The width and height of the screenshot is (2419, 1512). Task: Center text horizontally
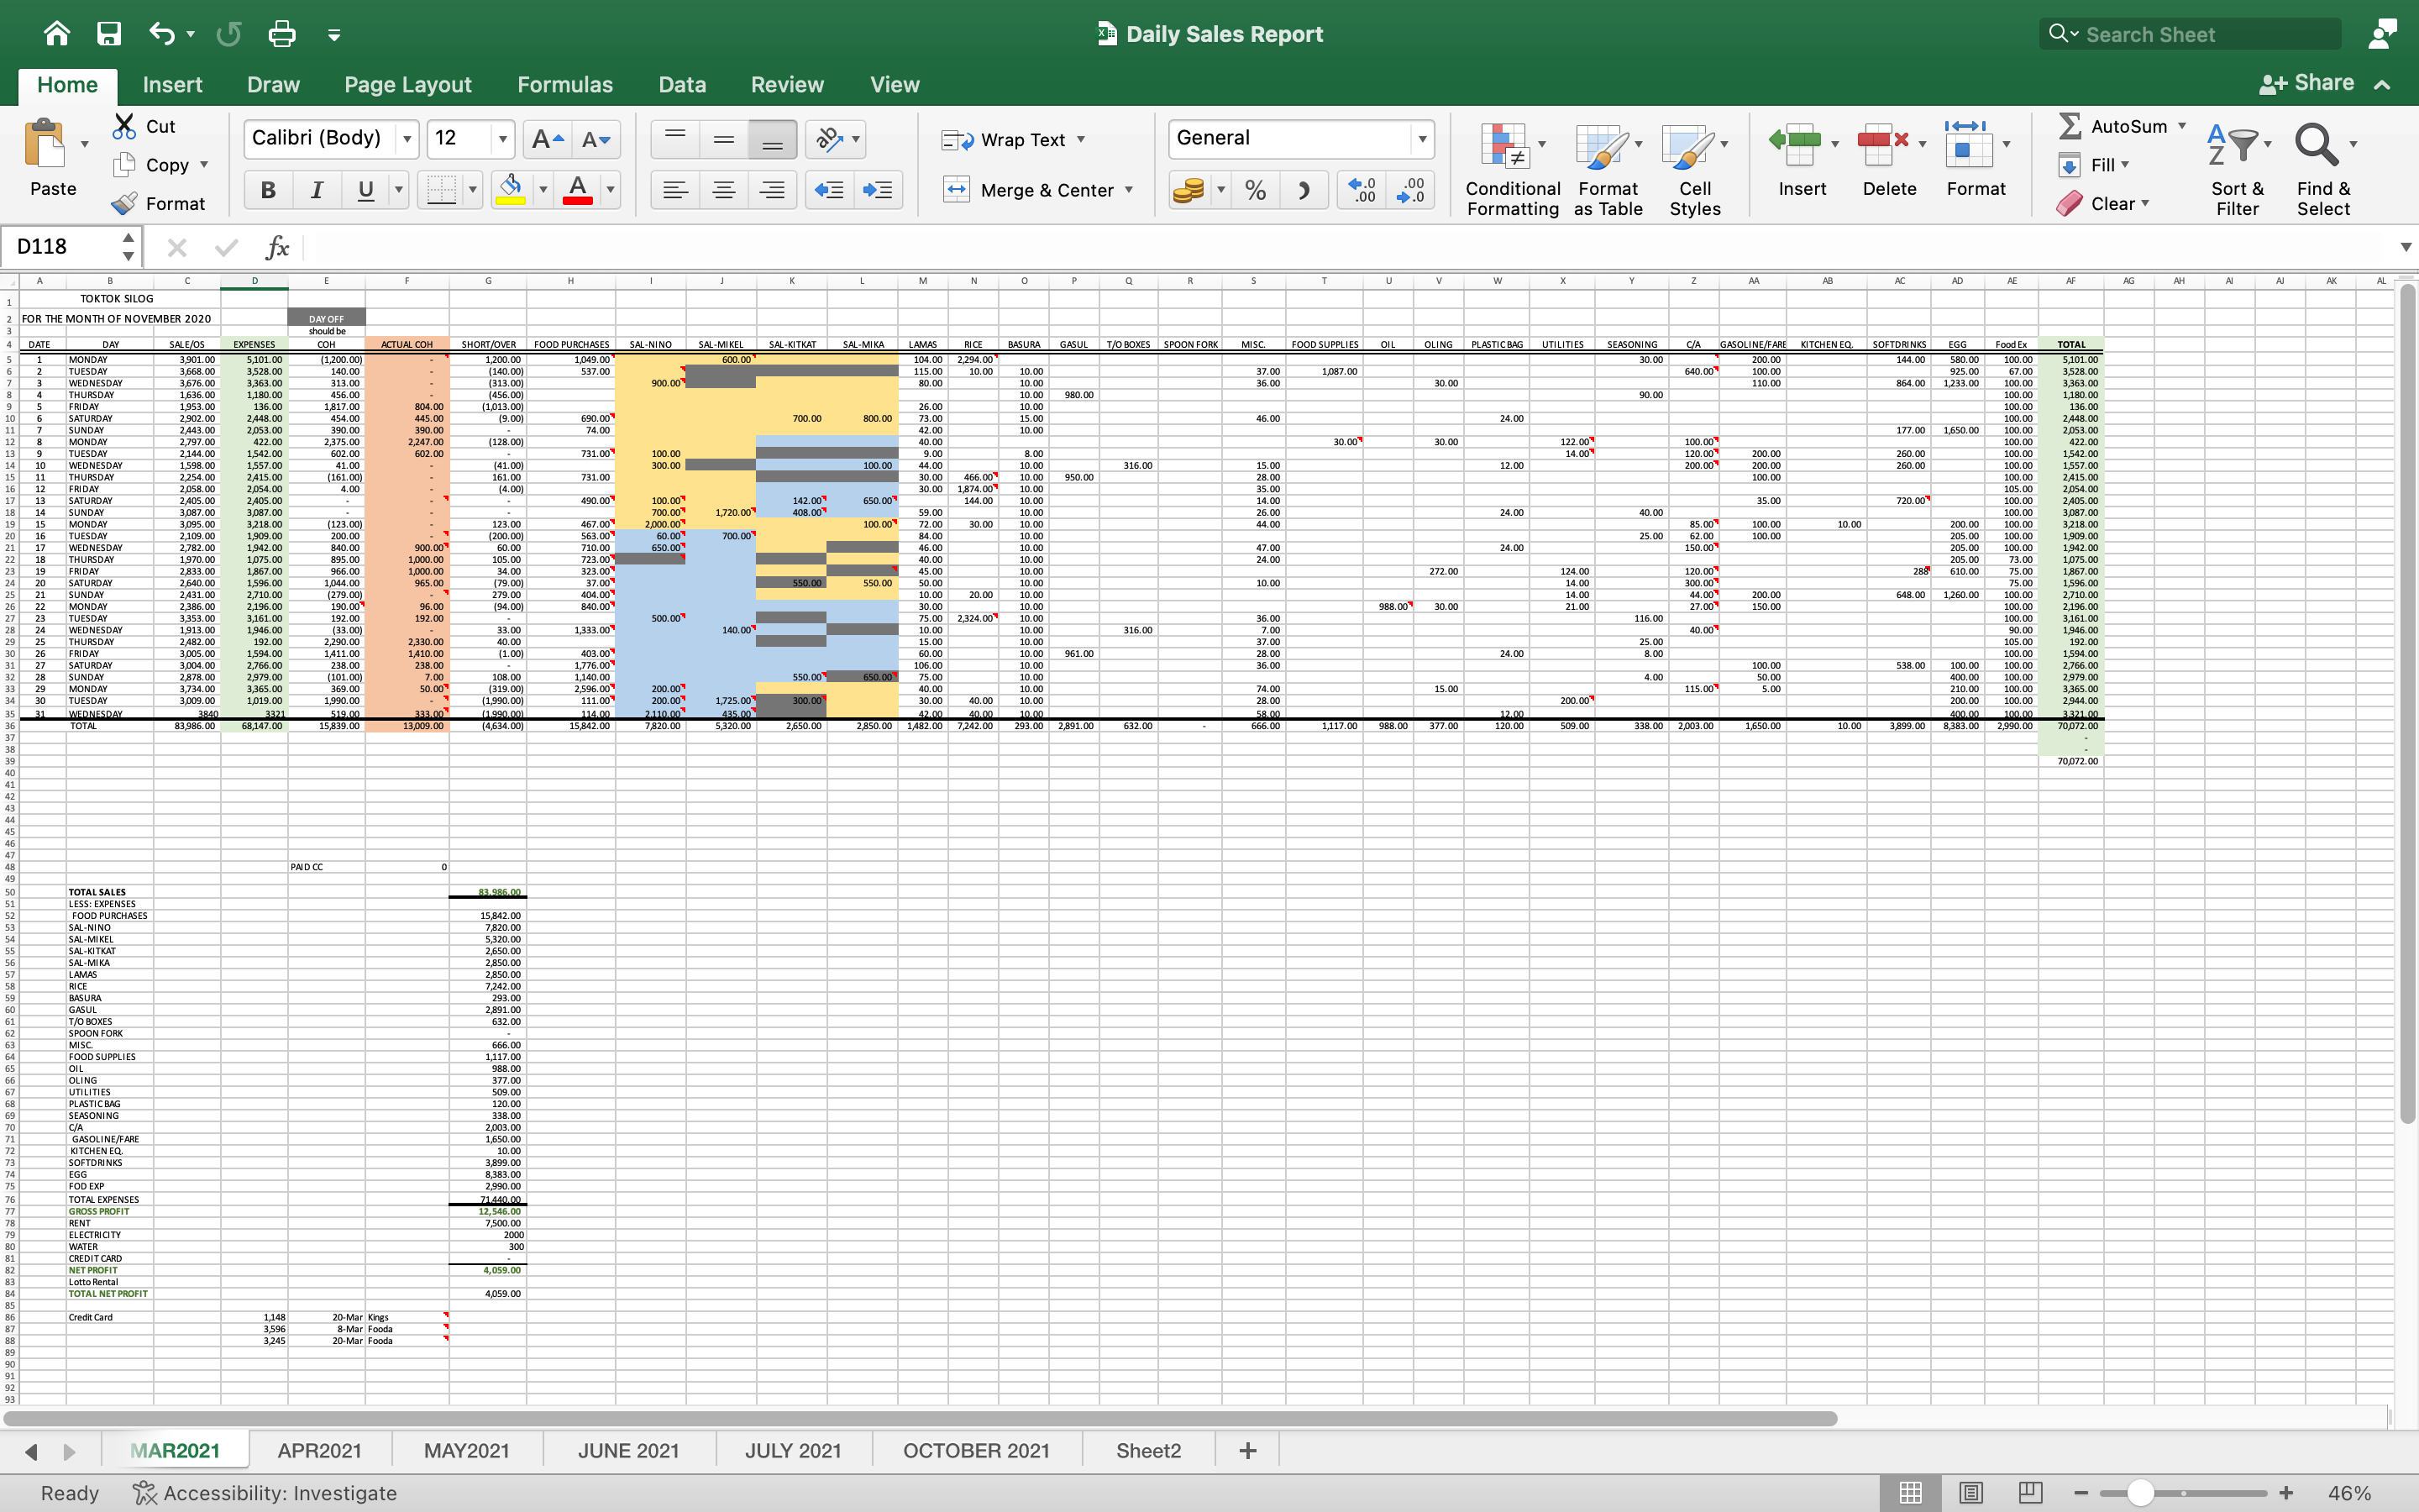(x=724, y=190)
